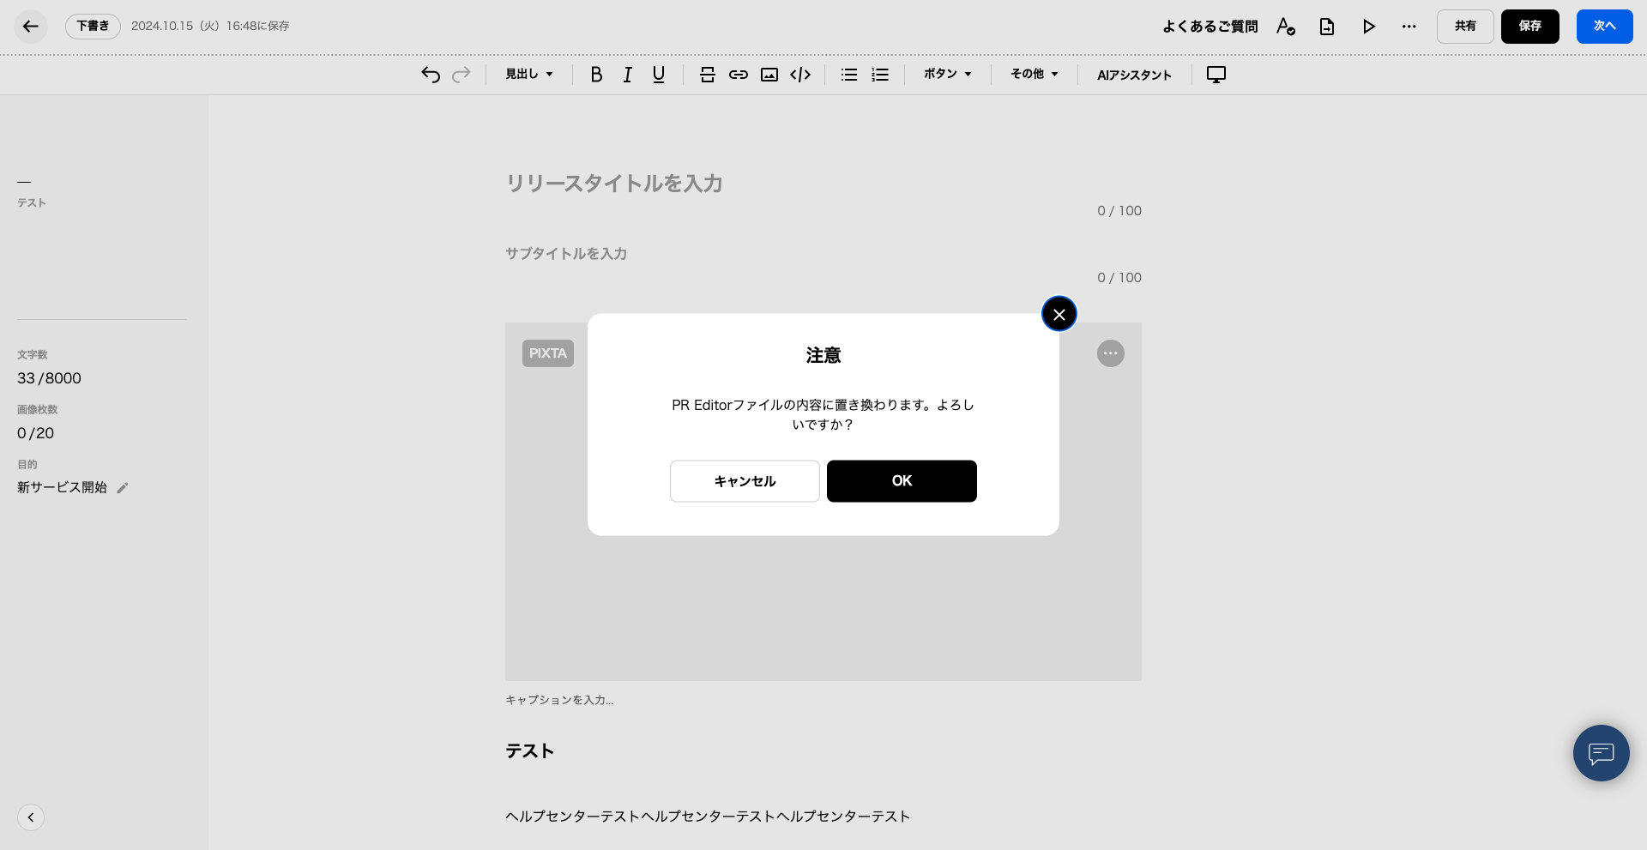Click the image caption input field
Screen dimensions: 1647x850
click(x=823, y=700)
